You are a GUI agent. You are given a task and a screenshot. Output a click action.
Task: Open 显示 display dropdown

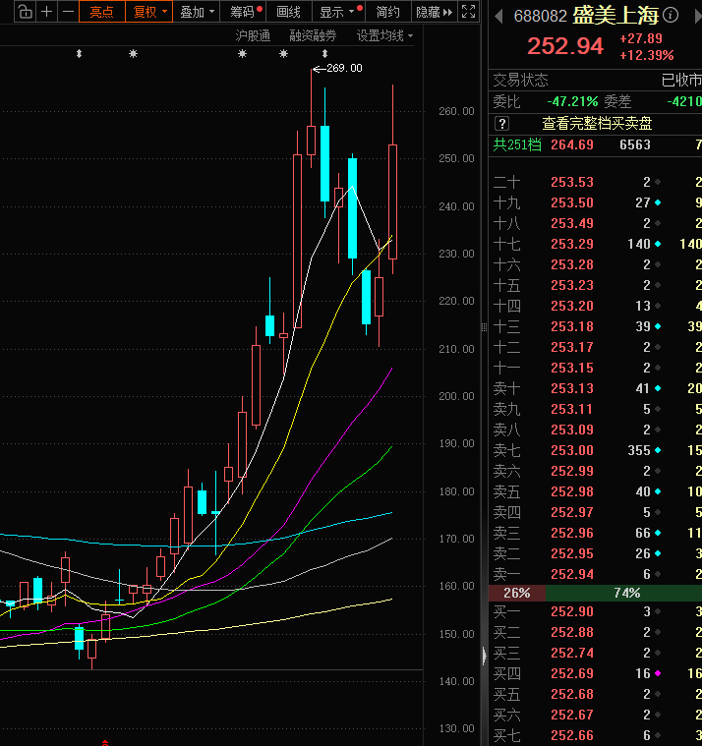[338, 12]
